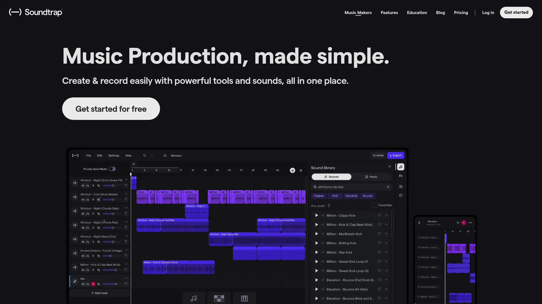The height and width of the screenshot is (304, 542).
Task: Open the more options for the Winston - Night (Bass) track
Action: pyautogui.click(x=126, y=236)
